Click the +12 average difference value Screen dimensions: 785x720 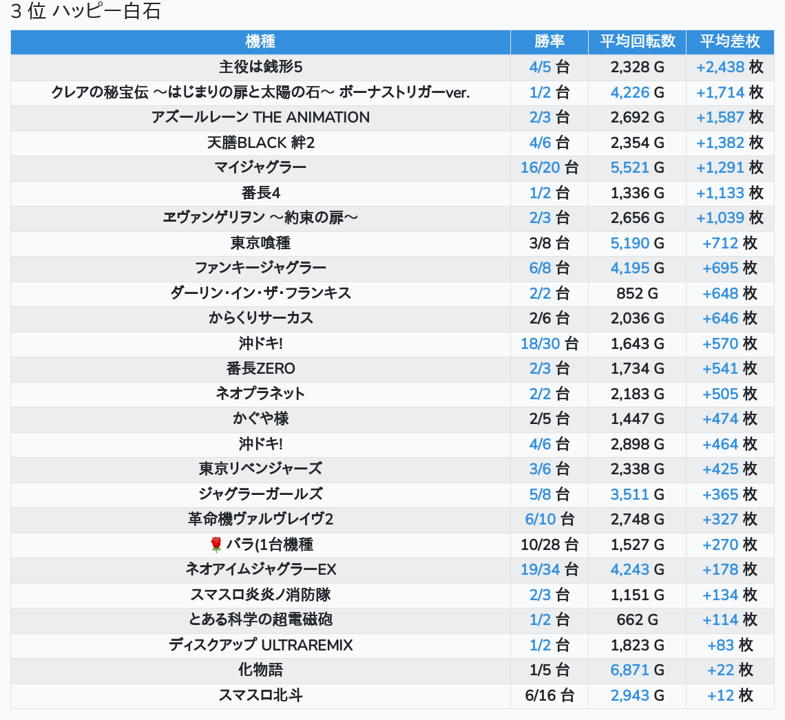(x=720, y=695)
